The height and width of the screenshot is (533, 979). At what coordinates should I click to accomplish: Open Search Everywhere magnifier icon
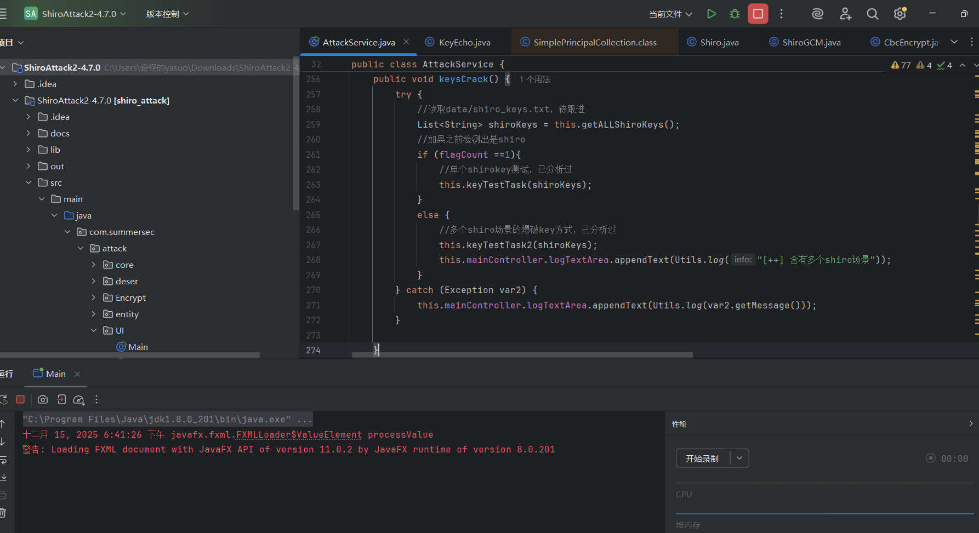pos(872,14)
